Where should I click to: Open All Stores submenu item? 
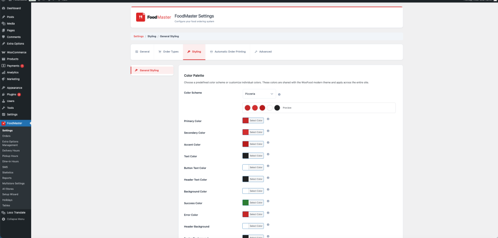pos(8,189)
